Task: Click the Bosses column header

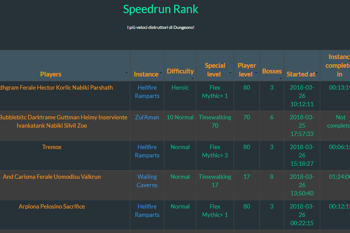Action: point(272,71)
